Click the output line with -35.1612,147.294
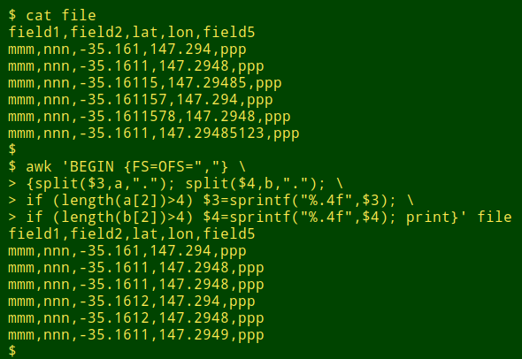The width and height of the screenshot is (522, 359). [x=132, y=302]
